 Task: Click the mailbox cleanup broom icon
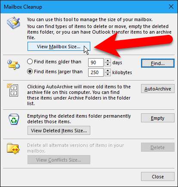[x=13, y=23]
